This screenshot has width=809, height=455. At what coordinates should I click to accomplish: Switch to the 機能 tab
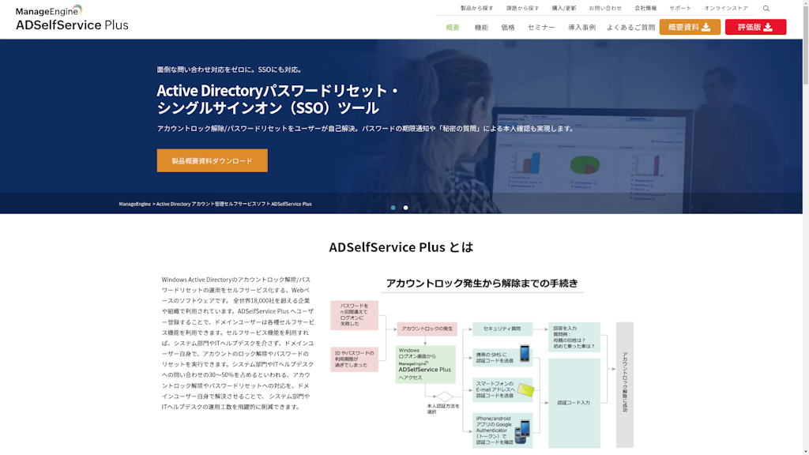484,26
